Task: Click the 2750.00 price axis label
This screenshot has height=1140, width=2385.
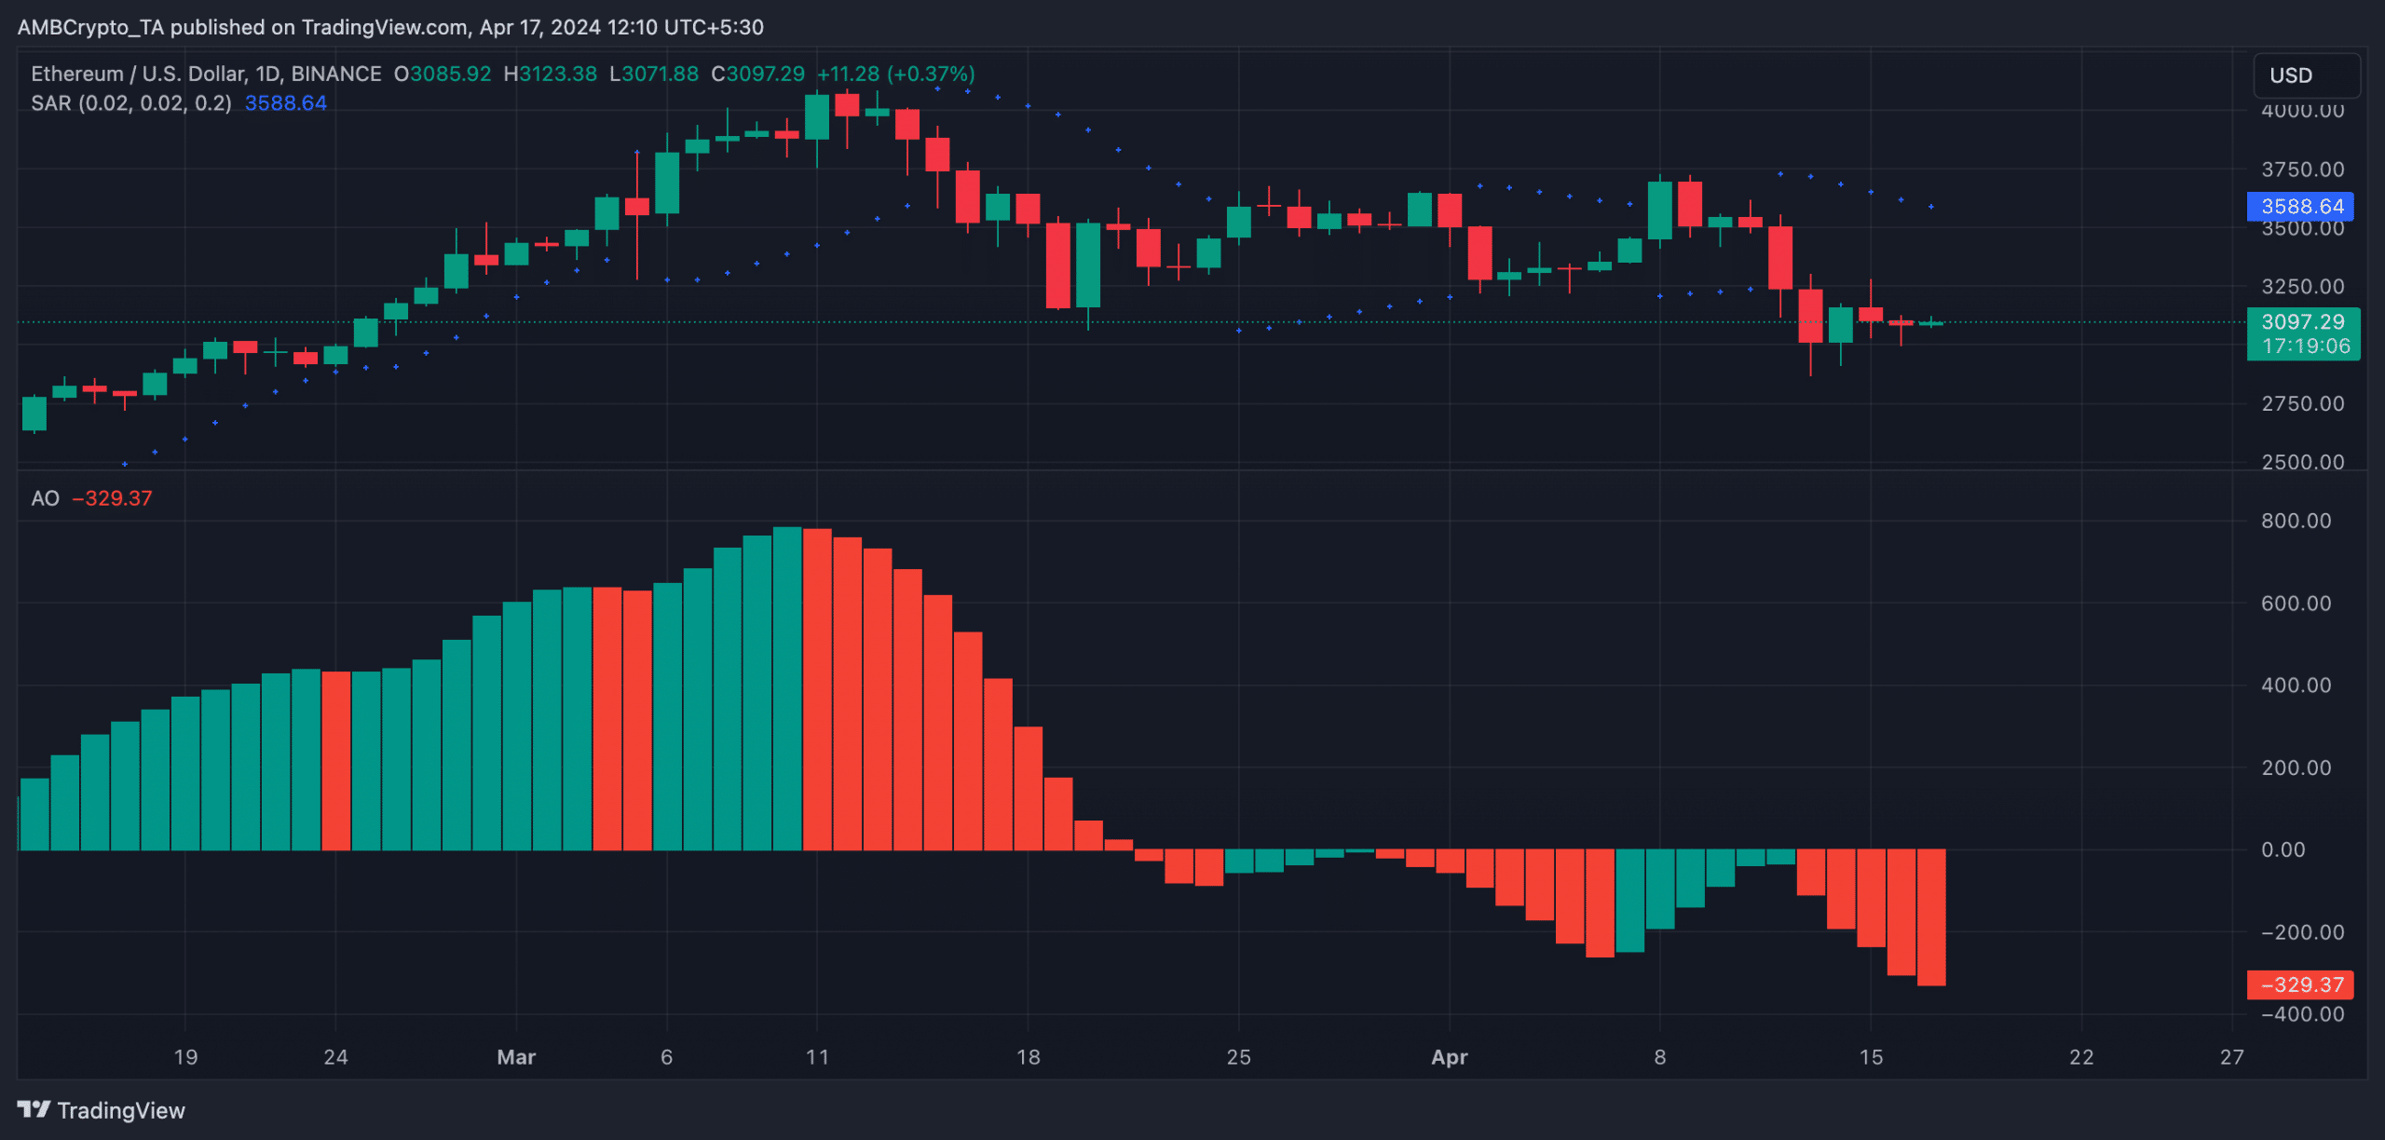Action: coord(2303,404)
